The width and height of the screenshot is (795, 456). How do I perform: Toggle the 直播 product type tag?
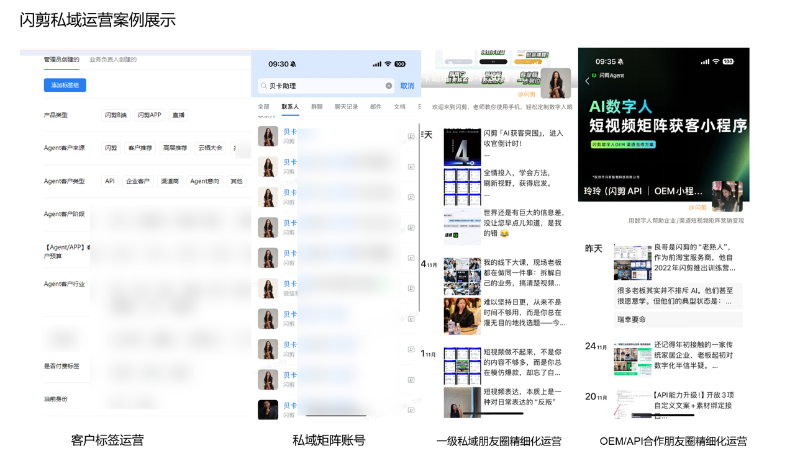(x=178, y=115)
